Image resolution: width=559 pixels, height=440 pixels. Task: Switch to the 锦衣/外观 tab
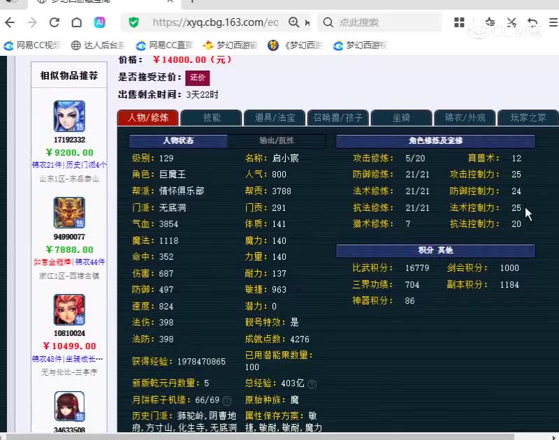pos(465,117)
